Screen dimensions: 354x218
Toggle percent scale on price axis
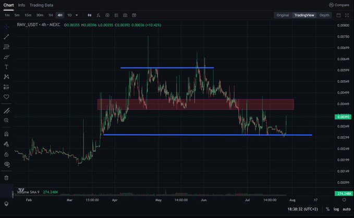pyautogui.click(x=327, y=209)
